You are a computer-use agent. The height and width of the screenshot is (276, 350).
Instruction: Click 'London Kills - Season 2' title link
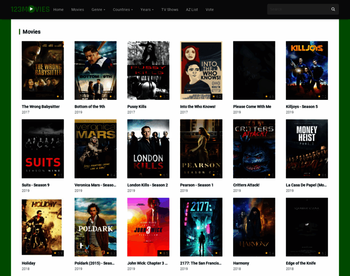click(x=147, y=185)
